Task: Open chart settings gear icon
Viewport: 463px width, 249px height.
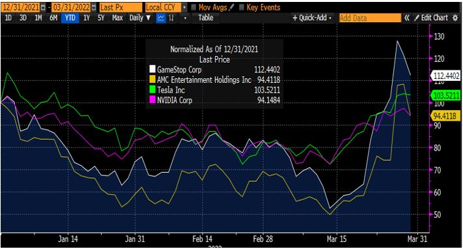Action: pos(455,18)
